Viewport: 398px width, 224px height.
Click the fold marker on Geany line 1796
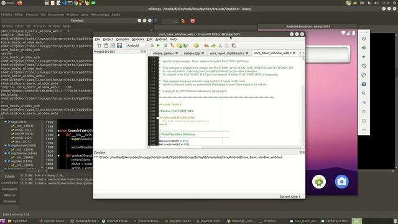click(58, 134)
